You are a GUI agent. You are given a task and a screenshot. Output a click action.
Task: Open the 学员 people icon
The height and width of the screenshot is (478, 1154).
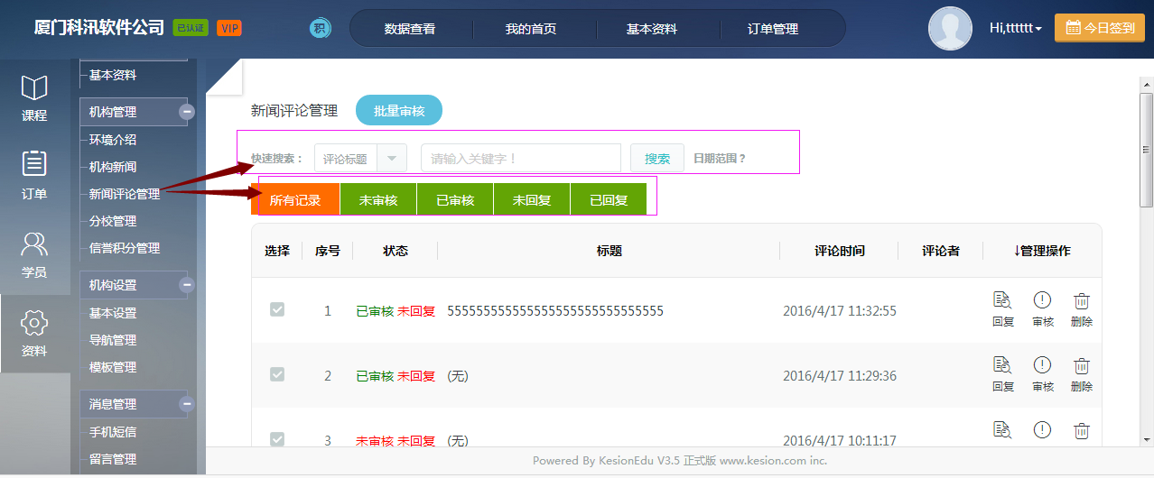34,244
